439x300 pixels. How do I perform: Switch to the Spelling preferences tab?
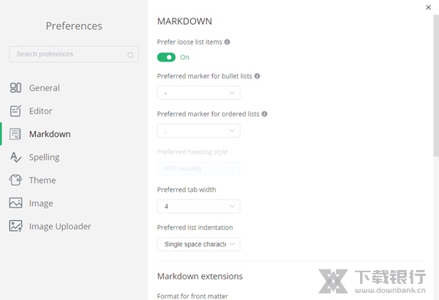pos(44,157)
